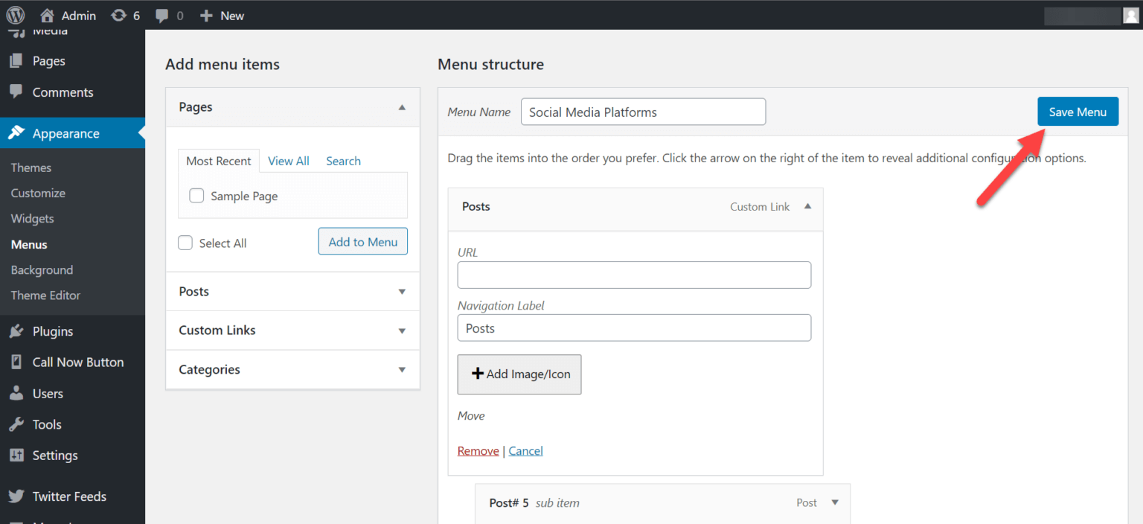Expand the Categories section
Viewport: 1143px width, 524px height.
402,369
